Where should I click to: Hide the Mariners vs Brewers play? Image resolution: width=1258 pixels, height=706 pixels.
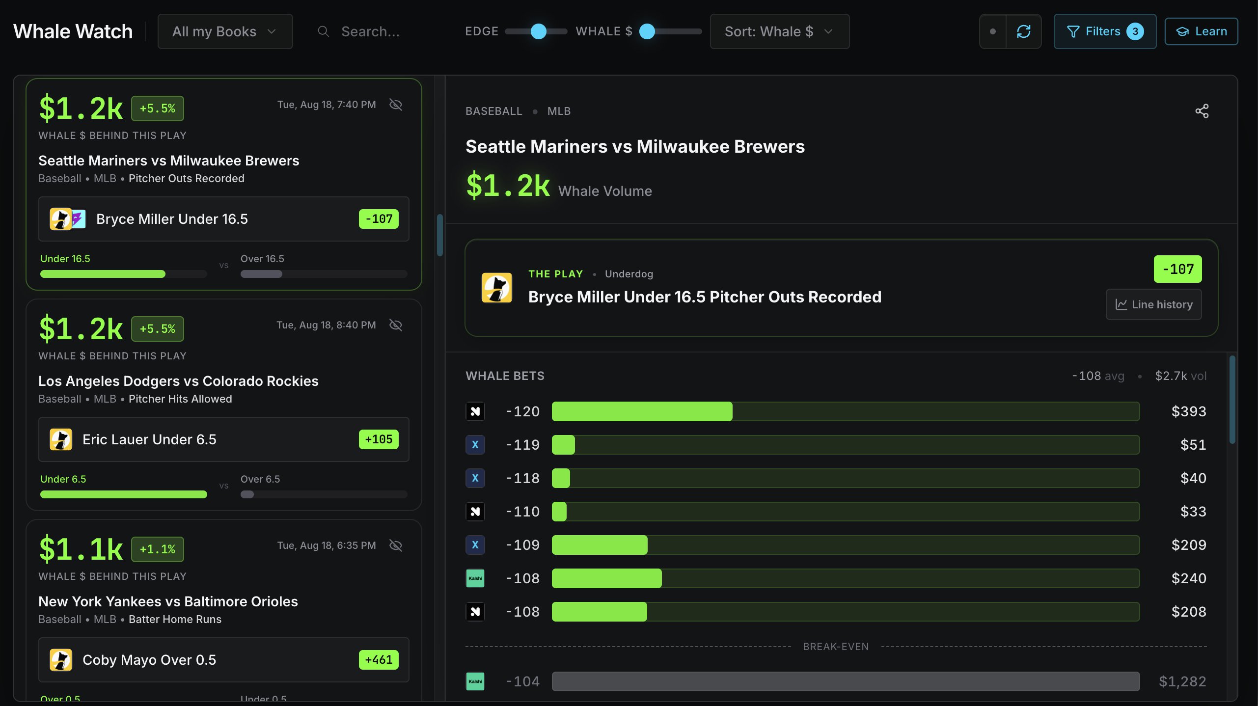coord(396,105)
